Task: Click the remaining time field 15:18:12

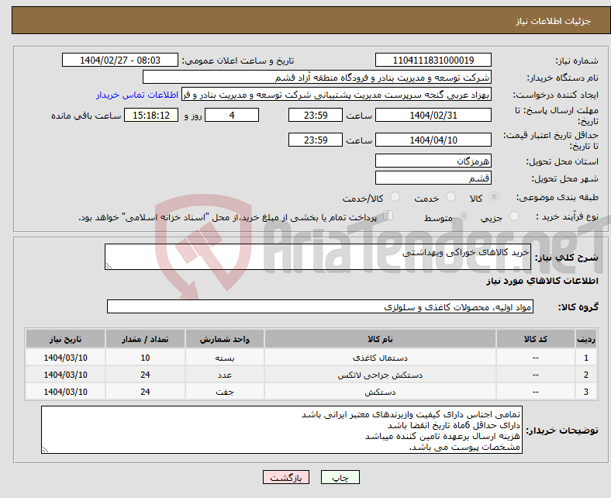Action: point(151,115)
